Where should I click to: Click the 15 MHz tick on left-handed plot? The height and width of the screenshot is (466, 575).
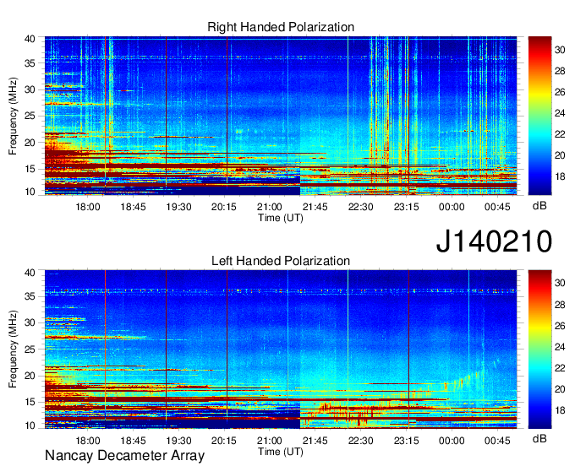tap(30, 403)
